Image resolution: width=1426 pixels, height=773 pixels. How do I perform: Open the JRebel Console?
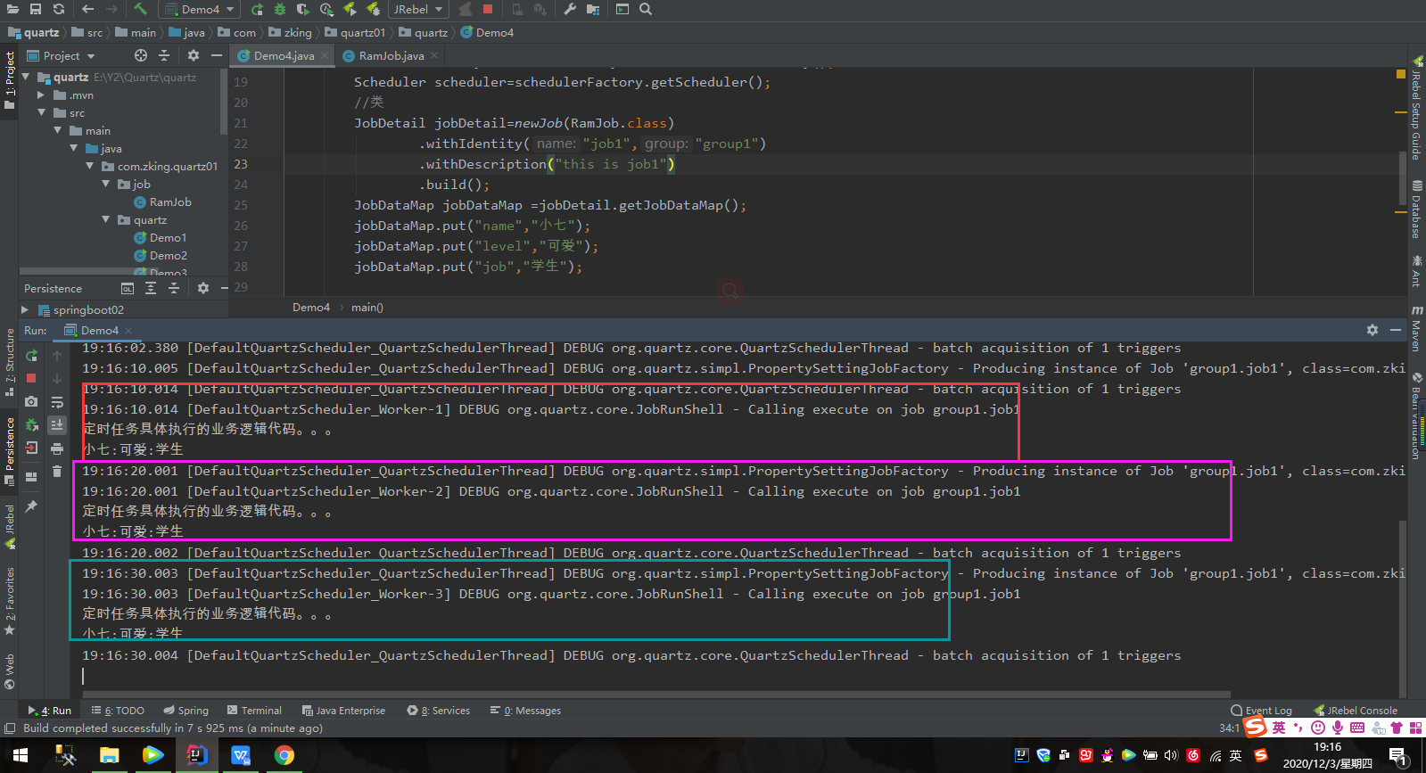(x=1356, y=711)
